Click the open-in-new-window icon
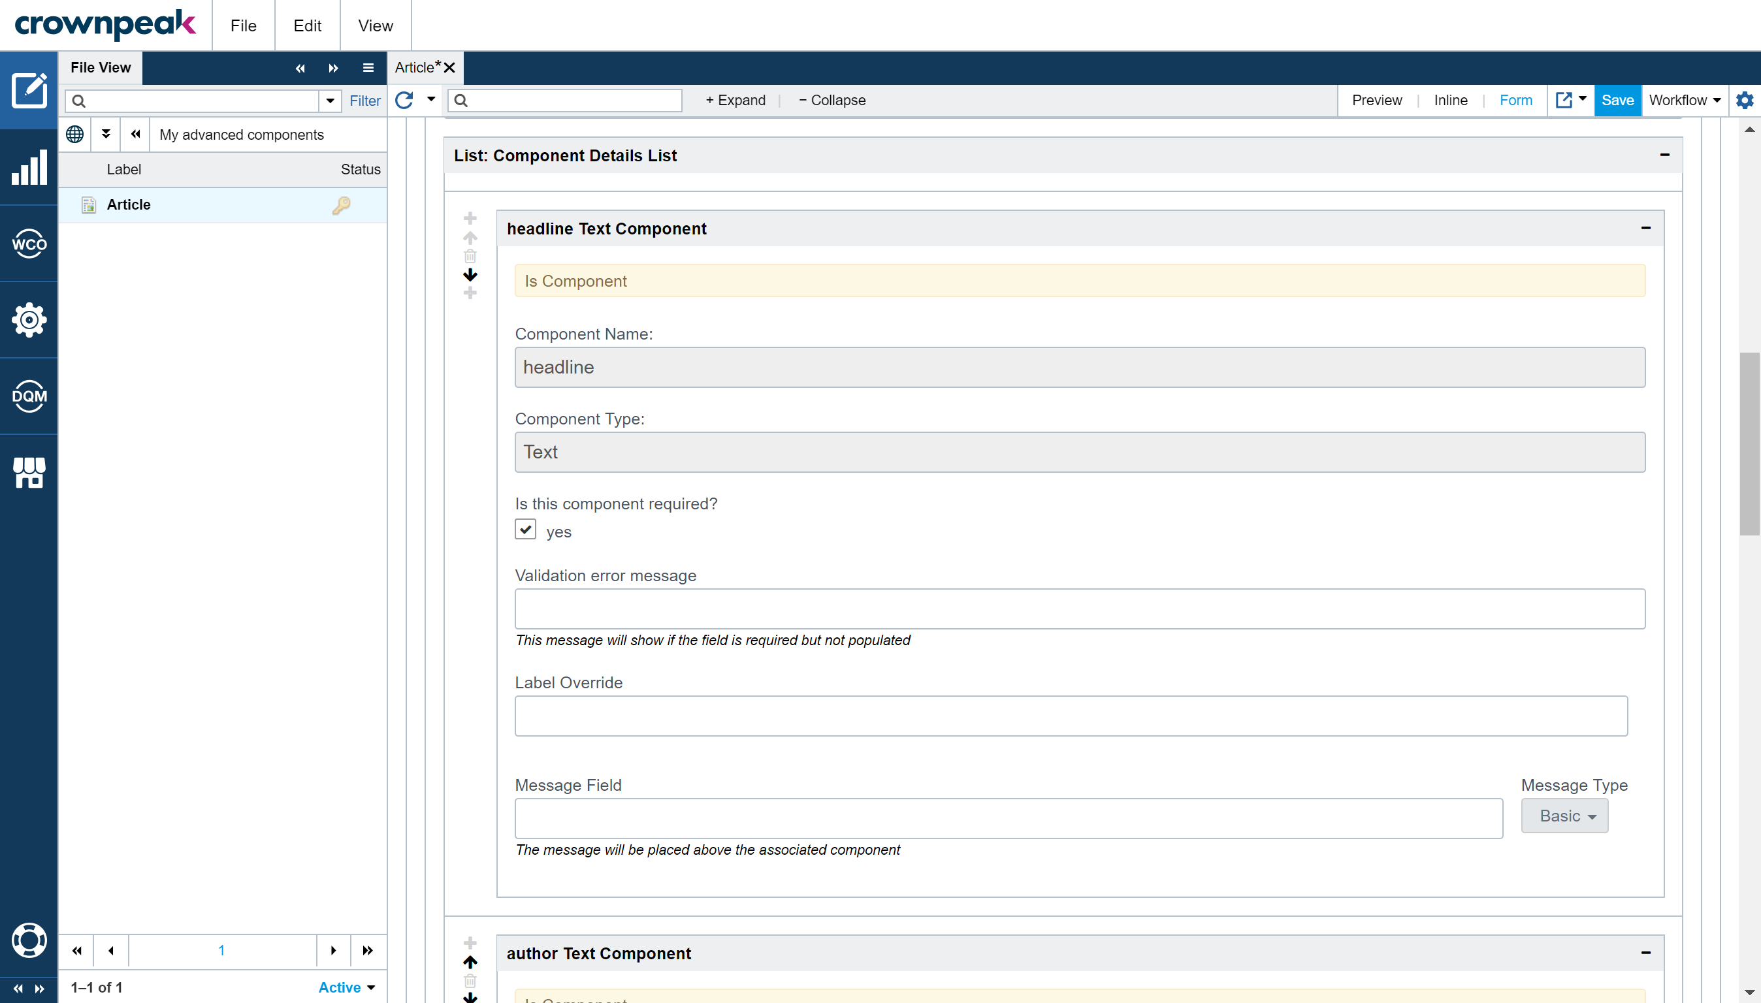The image size is (1761, 1003). coord(1564,100)
